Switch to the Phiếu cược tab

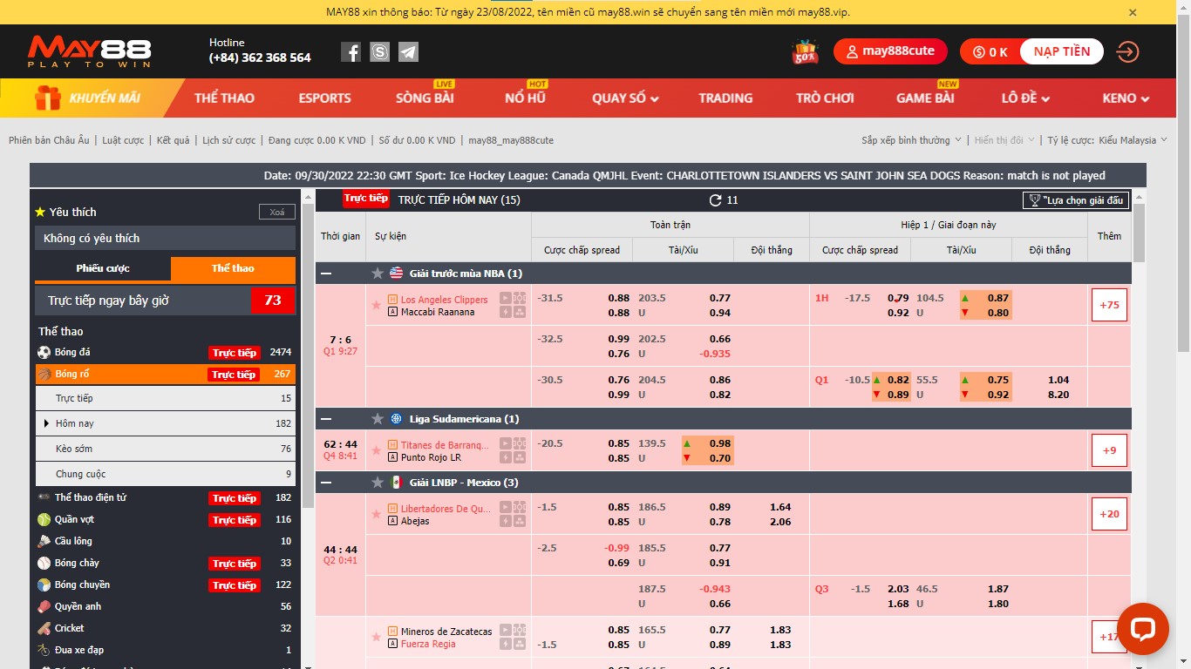[x=103, y=268]
